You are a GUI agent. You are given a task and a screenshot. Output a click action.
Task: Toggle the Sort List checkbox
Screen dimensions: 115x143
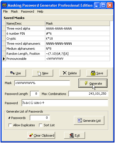point(41,125)
